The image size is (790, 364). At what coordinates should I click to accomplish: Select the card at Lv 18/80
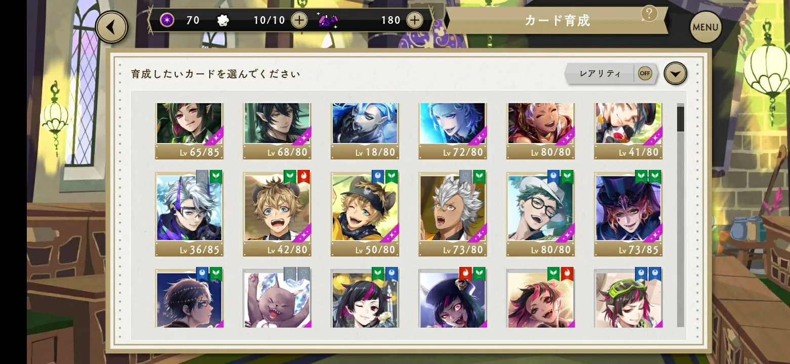coord(365,131)
